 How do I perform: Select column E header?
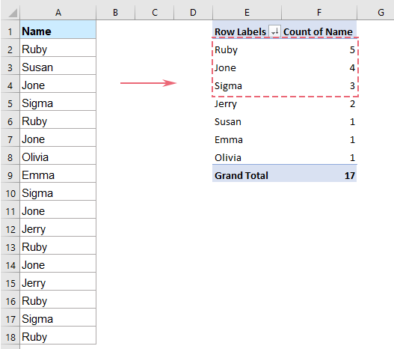247,12
